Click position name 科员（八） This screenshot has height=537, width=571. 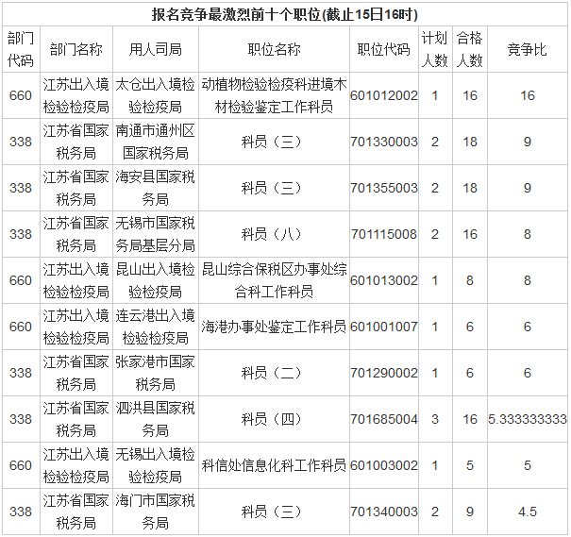click(x=271, y=234)
